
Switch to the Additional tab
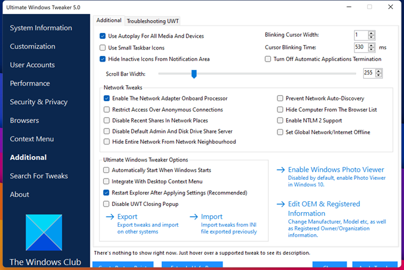tap(109, 20)
